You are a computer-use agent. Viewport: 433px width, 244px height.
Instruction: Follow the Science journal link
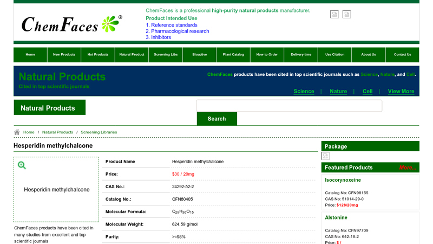point(304,91)
